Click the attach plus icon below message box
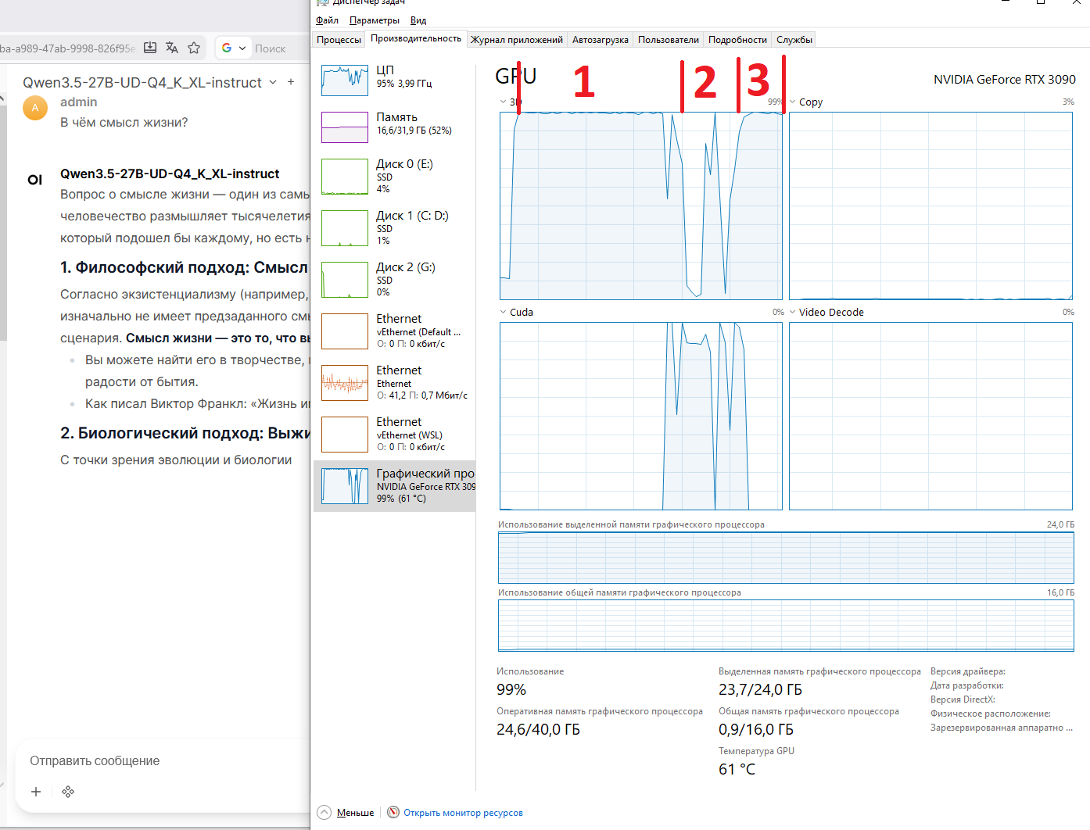The width and height of the screenshot is (1090, 830). pyautogui.click(x=36, y=792)
